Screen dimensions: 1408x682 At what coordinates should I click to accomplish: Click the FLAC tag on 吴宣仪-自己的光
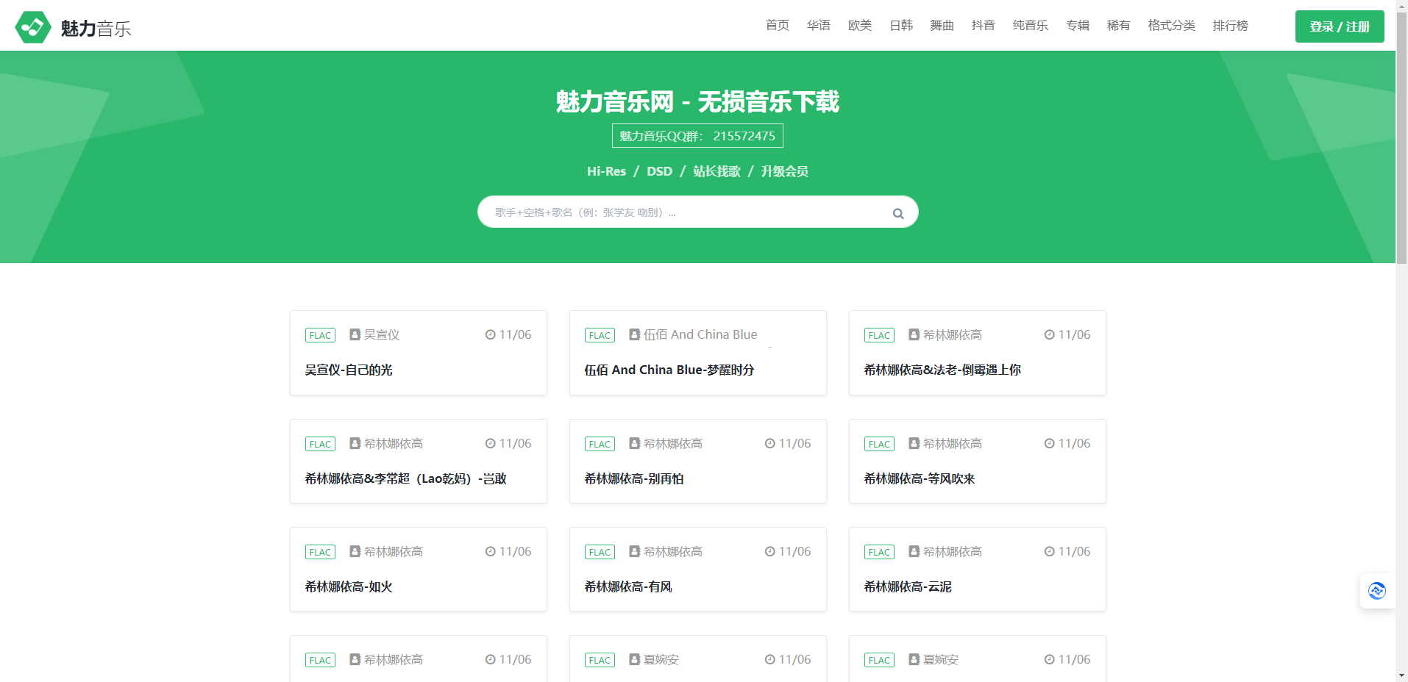pos(319,334)
